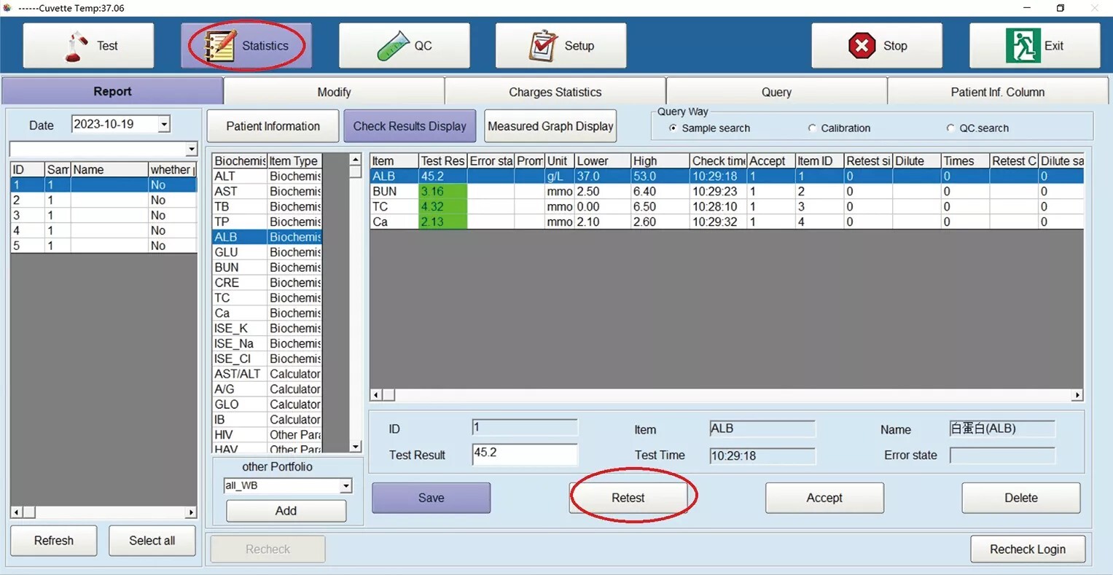Restore window using title bar restore icon
Viewport: 1113px width, 575px height.
[x=1061, y=8]
